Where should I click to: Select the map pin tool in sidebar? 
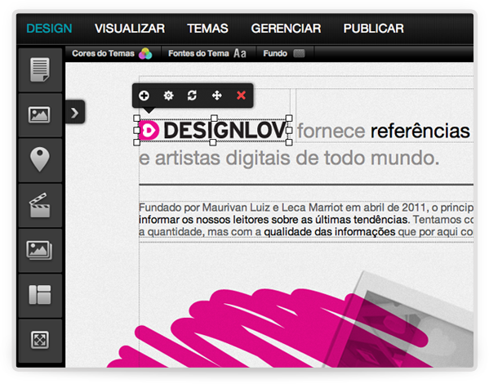(40, 160)
